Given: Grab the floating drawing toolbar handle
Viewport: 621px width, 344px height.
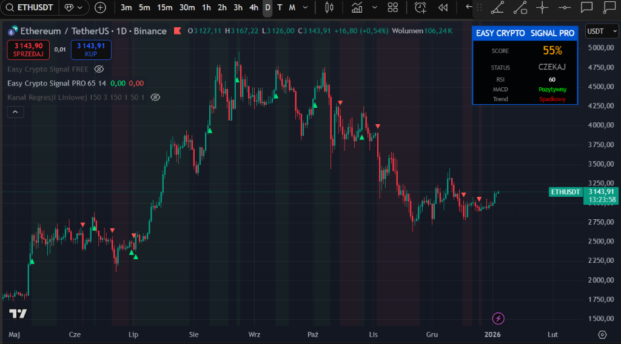Looking at the screenshot, I should 479,7.
